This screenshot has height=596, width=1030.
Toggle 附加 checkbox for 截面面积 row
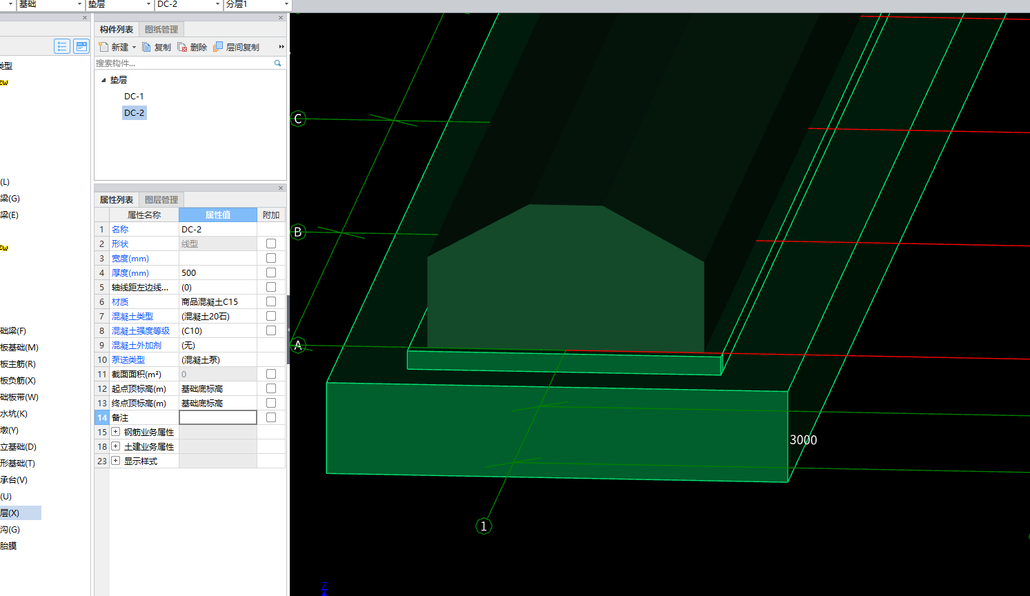[271, 374]
